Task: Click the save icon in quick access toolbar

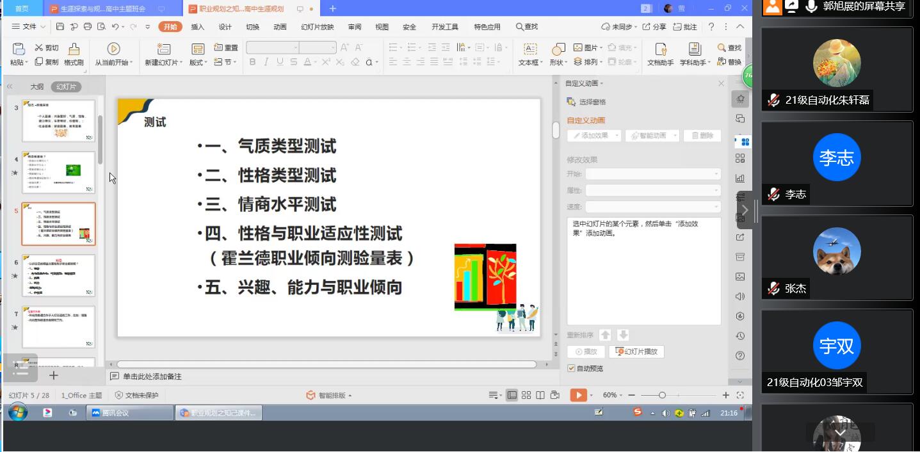Action: pos(60,27)
